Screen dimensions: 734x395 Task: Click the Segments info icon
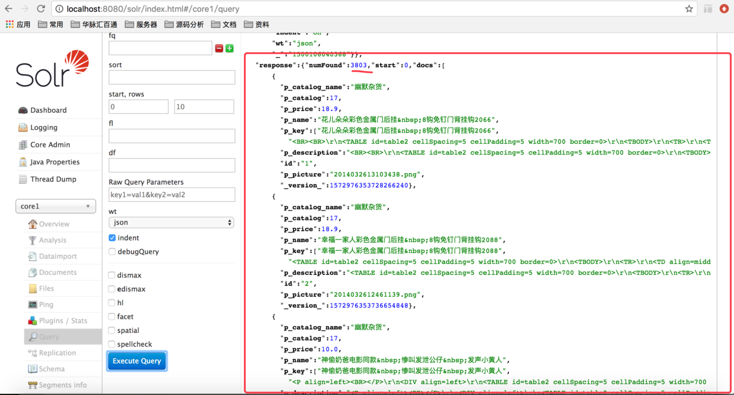pos(33,384)
